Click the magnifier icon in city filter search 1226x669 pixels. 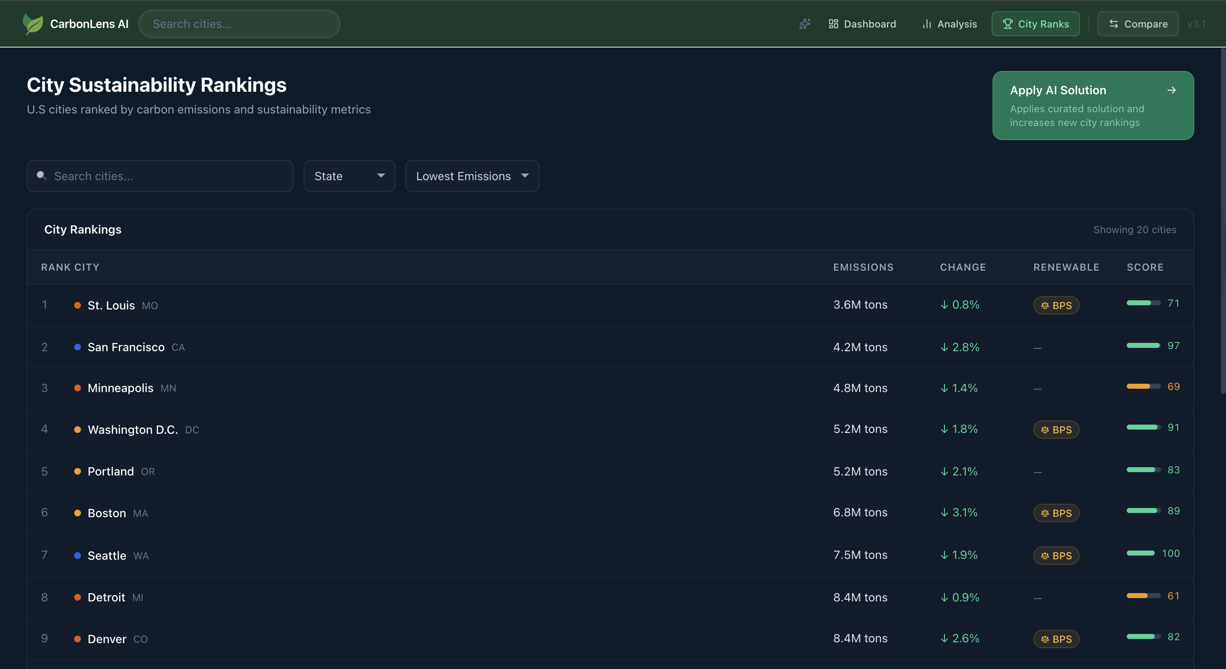pos(42,176)
